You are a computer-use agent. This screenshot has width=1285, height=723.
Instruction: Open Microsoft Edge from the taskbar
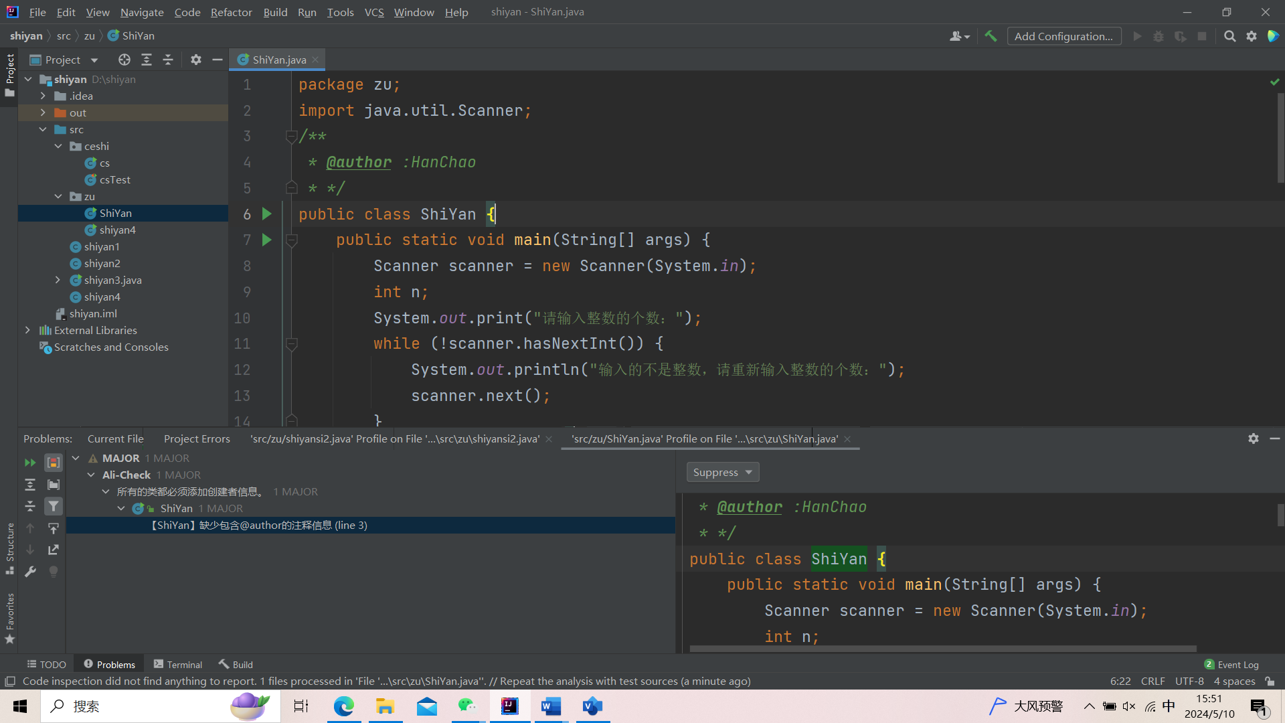[x=344, y=706]
